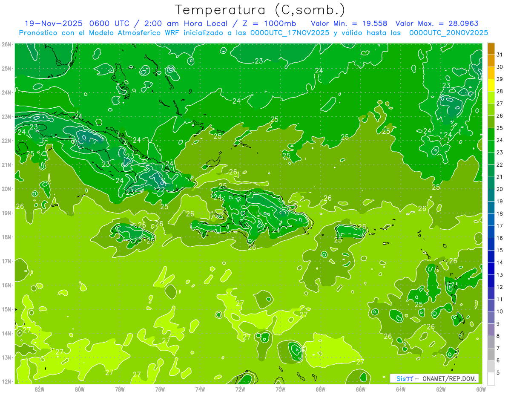Click the "72W" longitude label
The image size is (511, 395).
(240, 389)
